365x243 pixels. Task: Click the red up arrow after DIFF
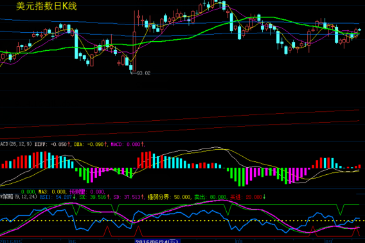tap(69, 145)
